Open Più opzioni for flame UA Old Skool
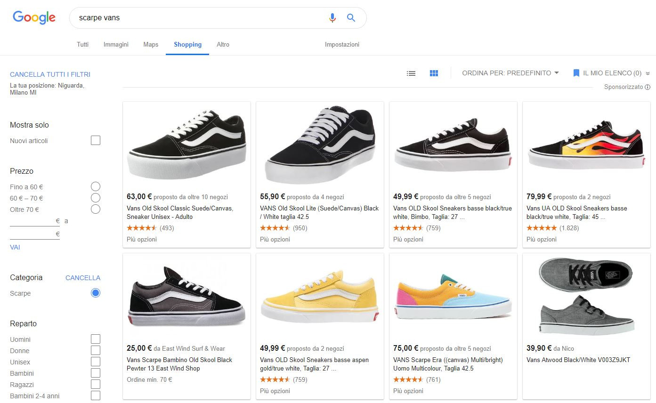Viewport: 656px width, 403px height. [542, 239]
